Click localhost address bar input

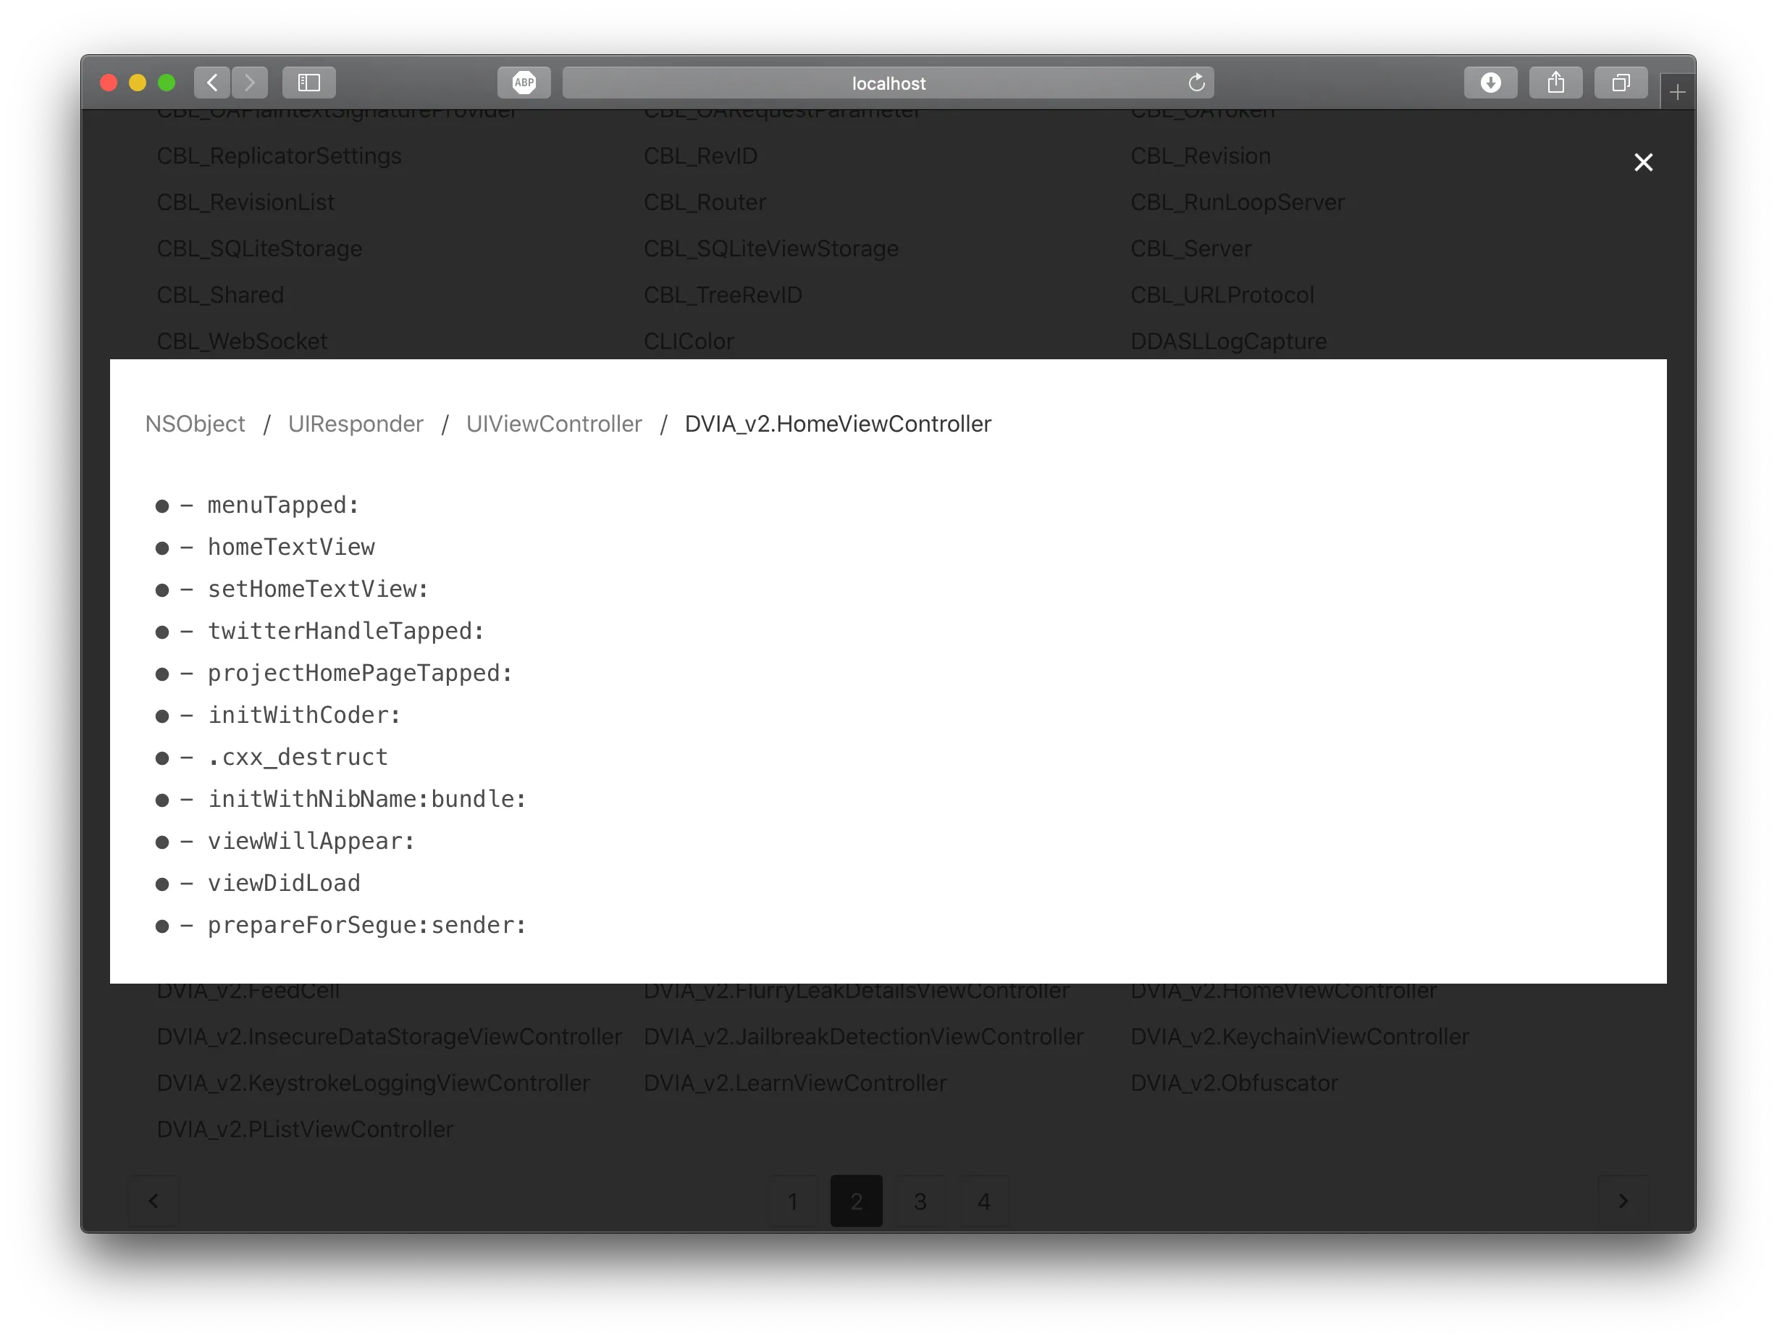click(x=886, y=83)
